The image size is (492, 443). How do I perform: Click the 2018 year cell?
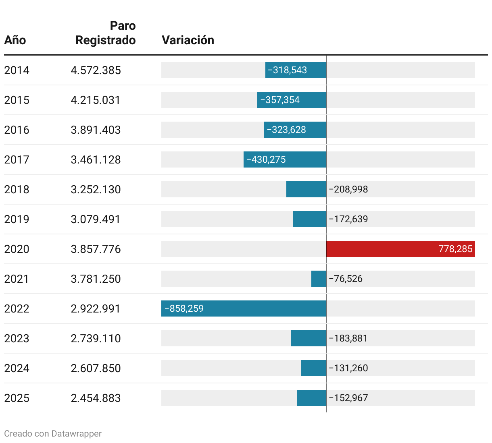coord(17,189)
